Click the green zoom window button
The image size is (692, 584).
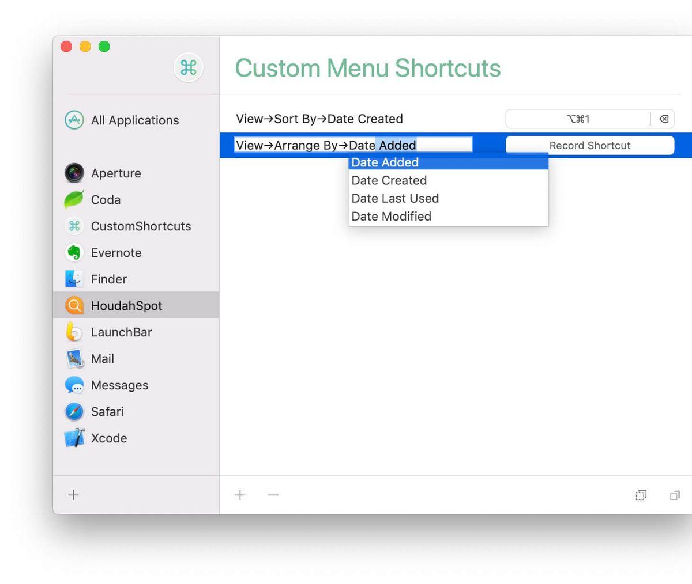click(104, 47)
